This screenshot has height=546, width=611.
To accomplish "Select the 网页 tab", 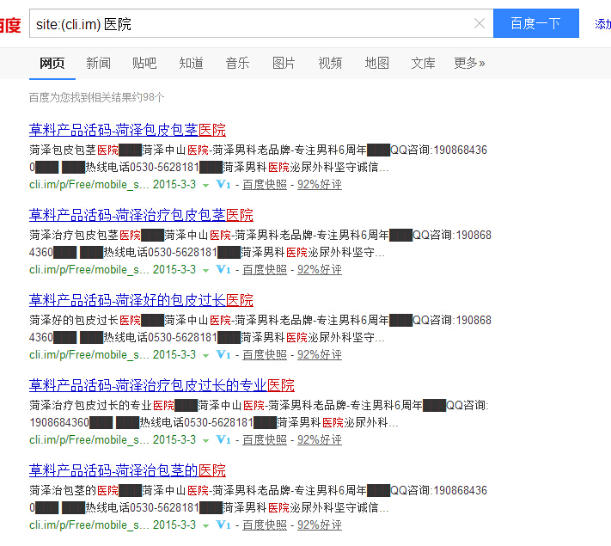I will tap(52, 63).
